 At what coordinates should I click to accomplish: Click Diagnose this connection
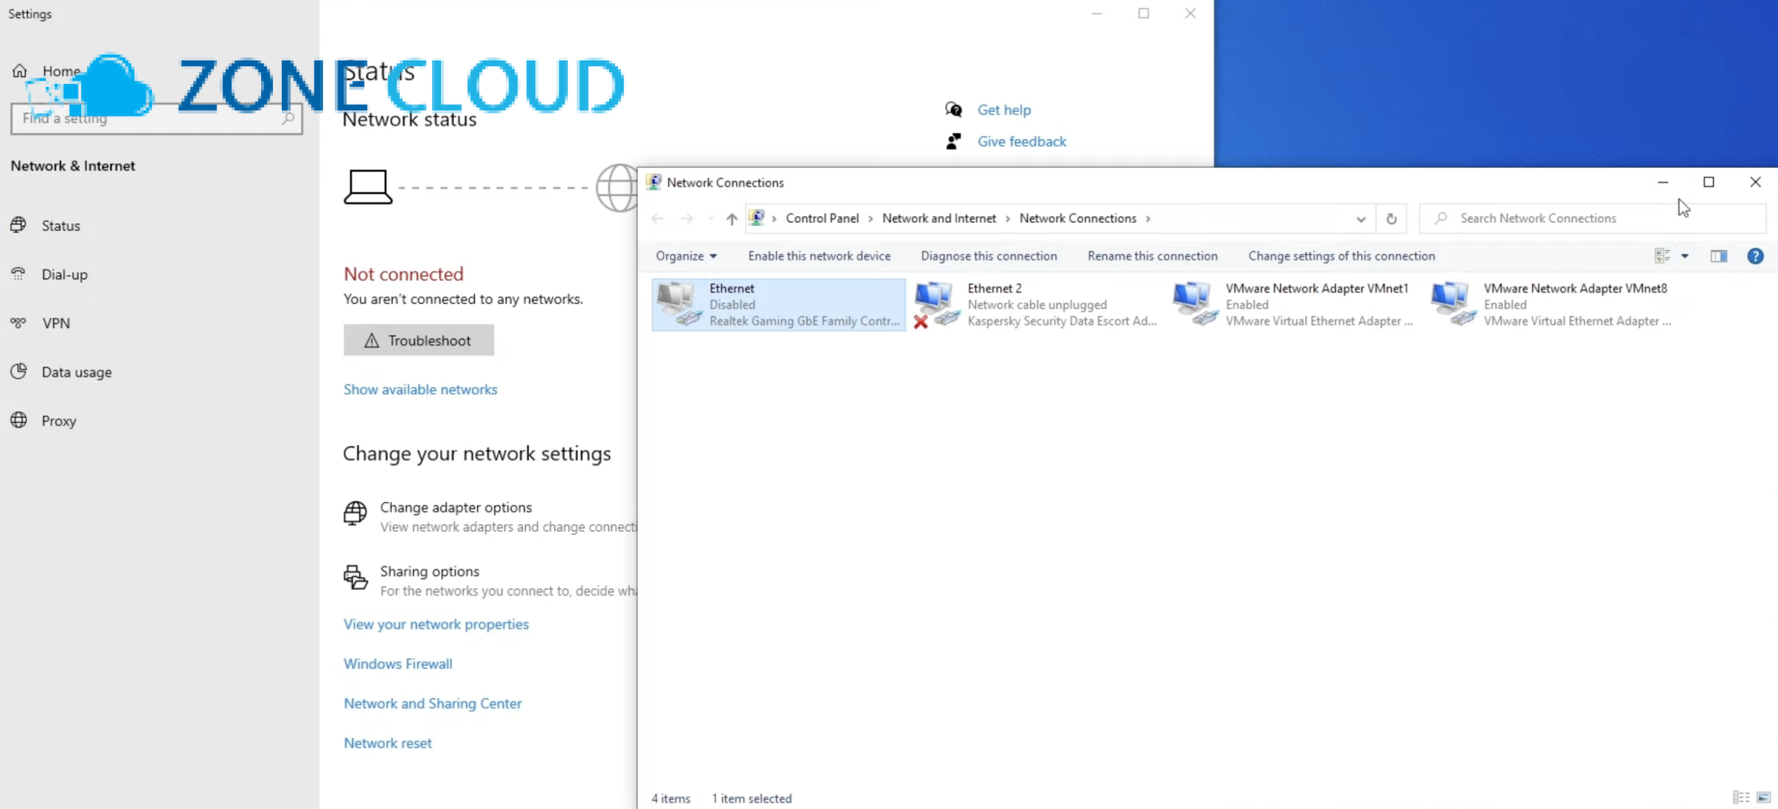point(988,256)
